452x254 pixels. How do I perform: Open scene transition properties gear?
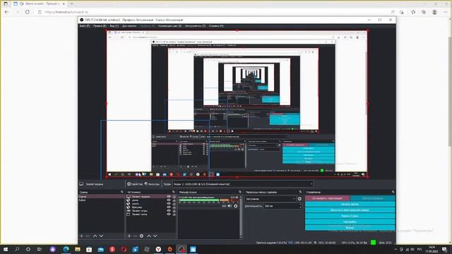[299, 199]
